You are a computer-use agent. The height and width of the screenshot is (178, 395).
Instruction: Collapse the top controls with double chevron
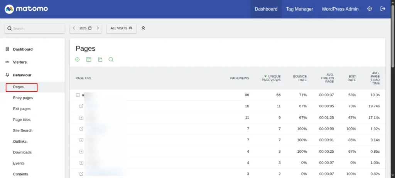(x=143, y=28)
